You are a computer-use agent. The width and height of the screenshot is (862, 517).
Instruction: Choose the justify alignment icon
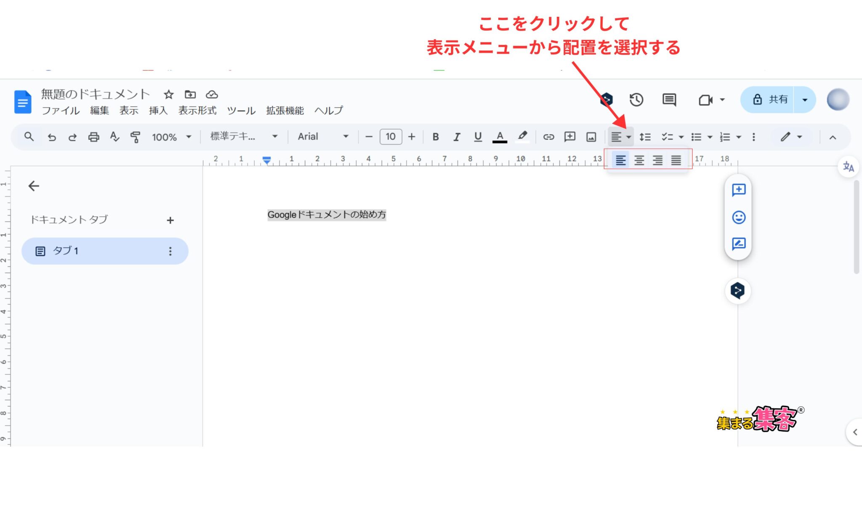pos(676,160)
